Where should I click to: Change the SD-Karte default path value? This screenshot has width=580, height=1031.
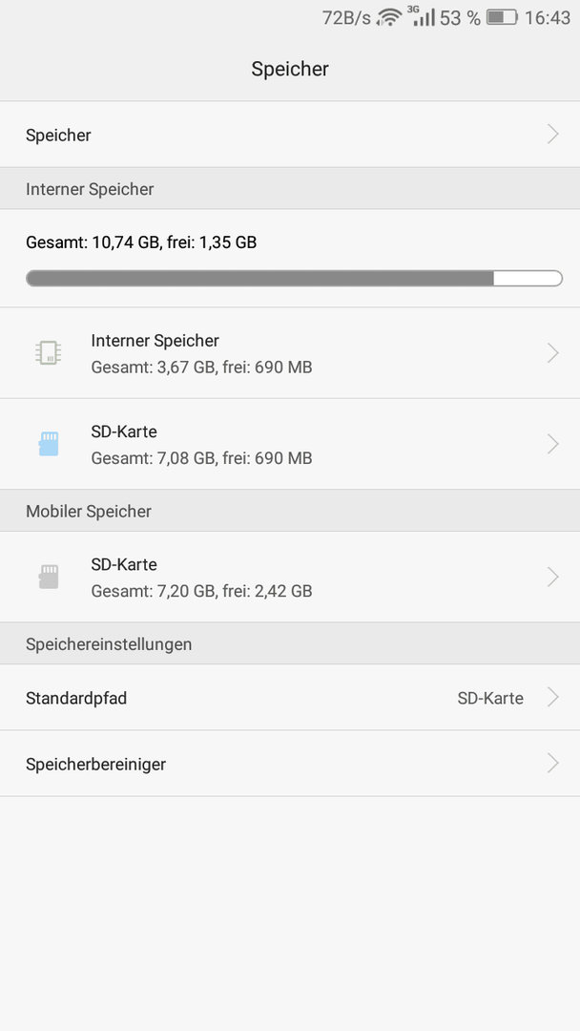pos(490,698)
